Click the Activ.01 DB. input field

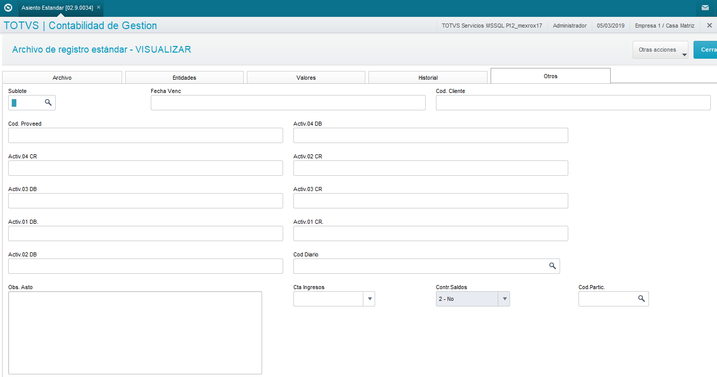pos(146,233)
